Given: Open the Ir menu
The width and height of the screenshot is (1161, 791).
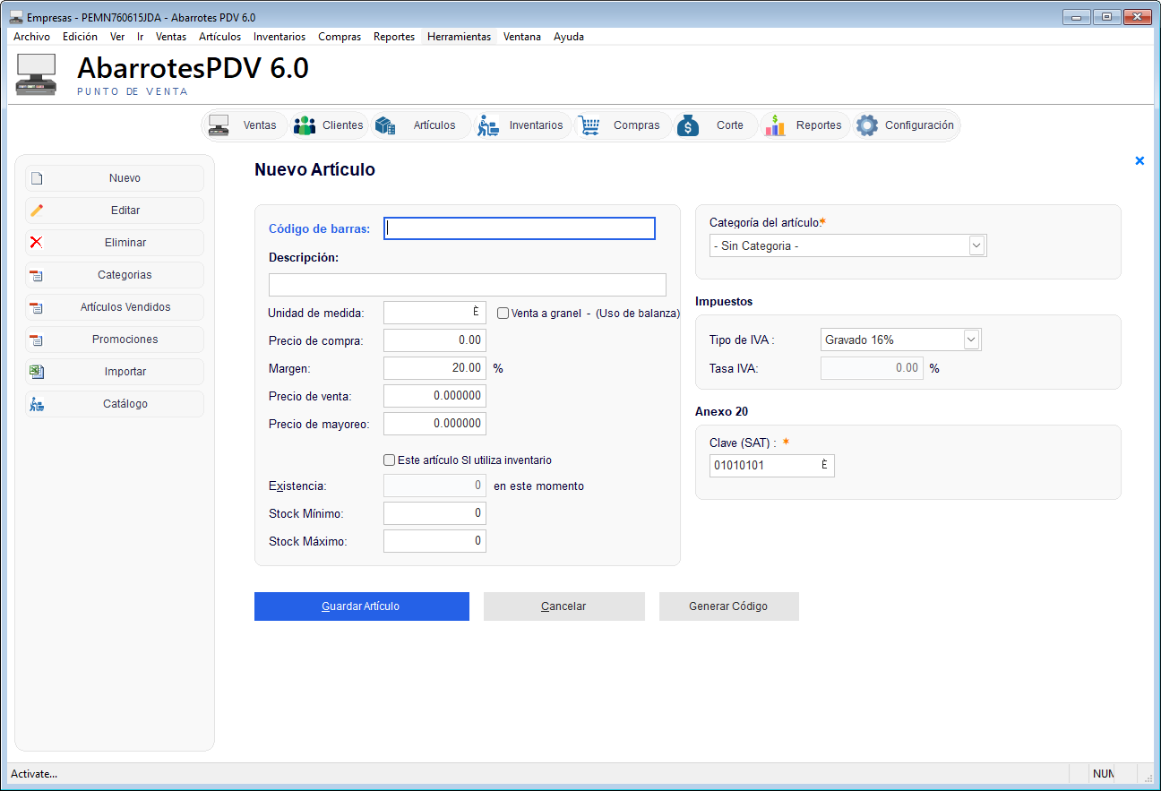Looking at the screenshot, I should coord(141,37).
